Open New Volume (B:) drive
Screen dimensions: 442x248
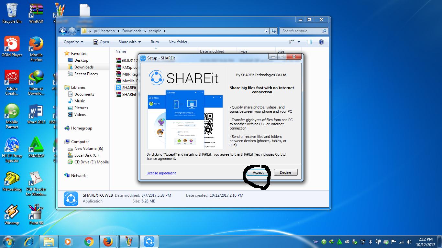tap(85, 149)
